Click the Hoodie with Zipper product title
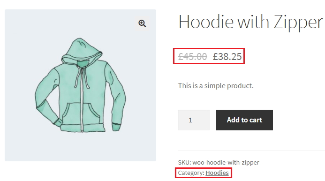 pos(250,22)
